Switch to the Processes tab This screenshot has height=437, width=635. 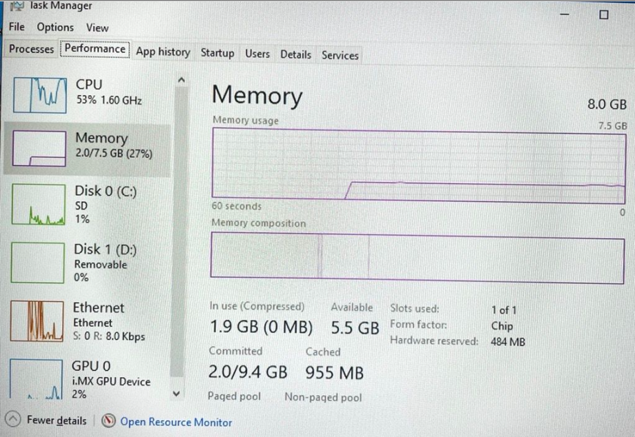pos(30,49)
